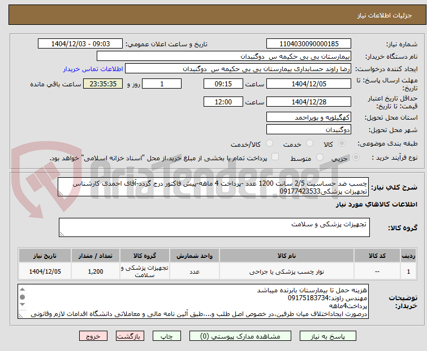
Task: Click the table's گروه کالا column header
Action: (145, 256)
